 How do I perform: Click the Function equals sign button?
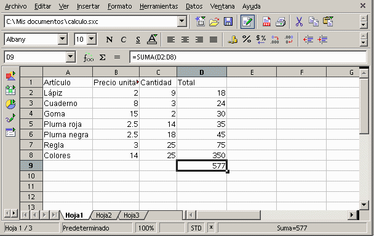coord(117,57)
